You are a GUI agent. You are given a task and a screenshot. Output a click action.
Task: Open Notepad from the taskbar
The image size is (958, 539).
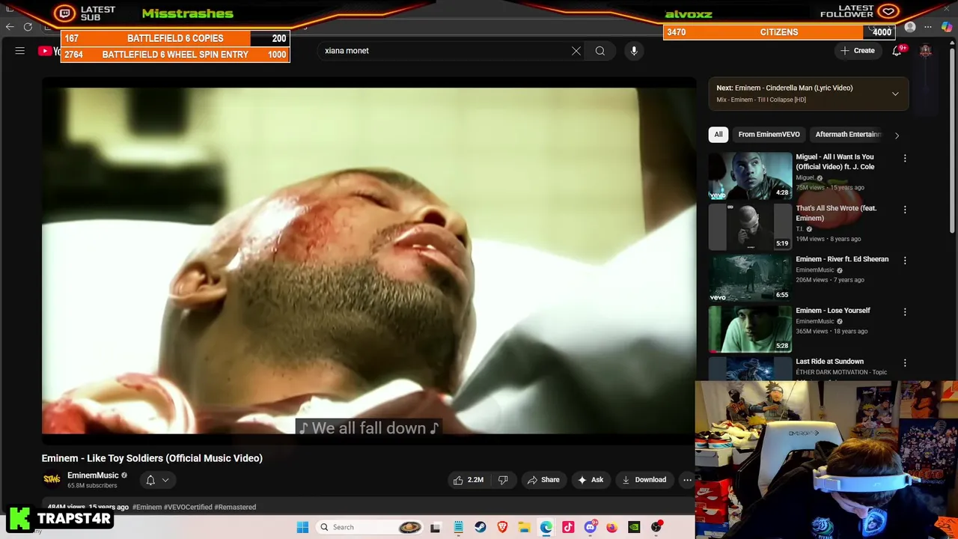coord(458,527)
